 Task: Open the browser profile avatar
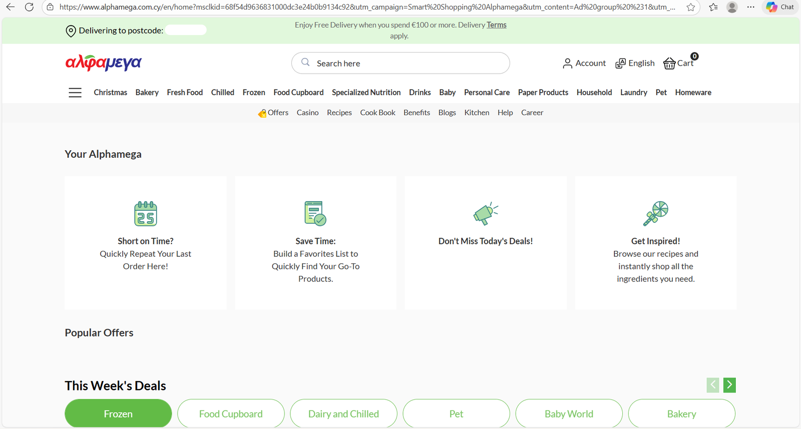[x=732, y=7]
